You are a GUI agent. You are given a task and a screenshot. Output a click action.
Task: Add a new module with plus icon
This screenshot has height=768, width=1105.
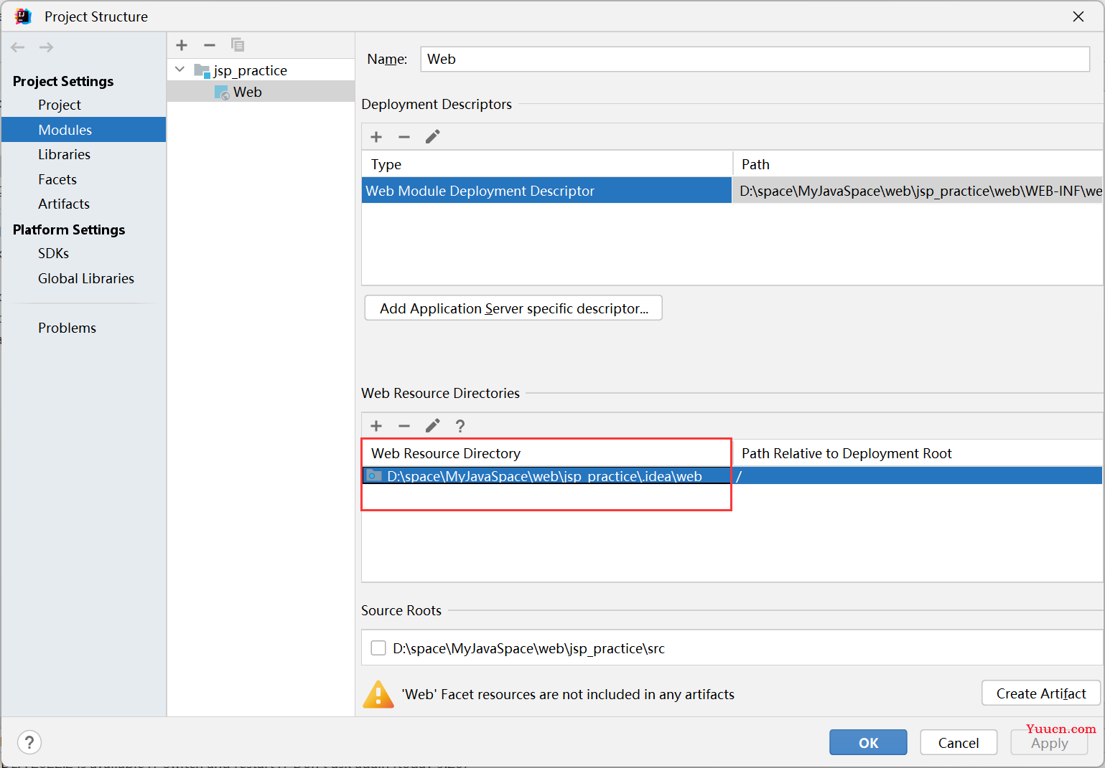[x=182, y=45]
